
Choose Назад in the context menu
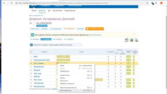76,66
